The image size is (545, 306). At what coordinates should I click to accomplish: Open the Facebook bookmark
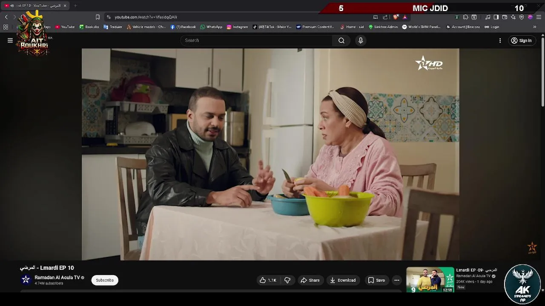point(183,27)
